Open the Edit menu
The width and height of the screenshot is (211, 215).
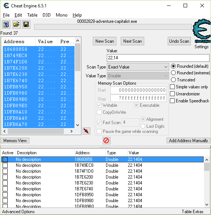click(x=18, y=15)
